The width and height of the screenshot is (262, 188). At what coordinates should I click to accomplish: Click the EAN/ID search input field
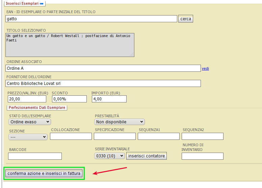(x=91, y=19)
